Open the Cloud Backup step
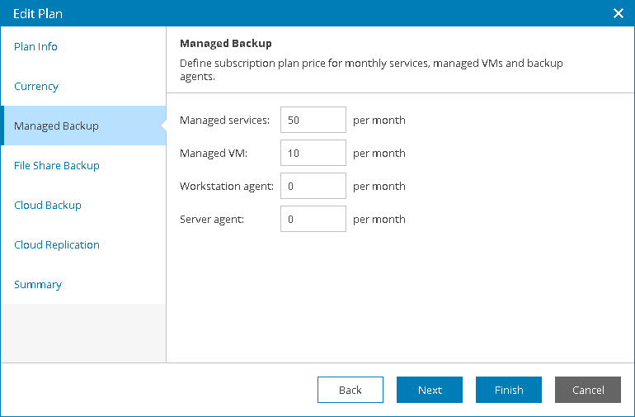Image resolution: width=635 pixels, height=417 pixels. 48,206
